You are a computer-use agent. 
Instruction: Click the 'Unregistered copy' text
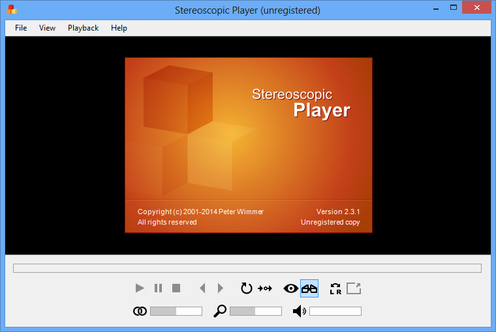point(330,222)
